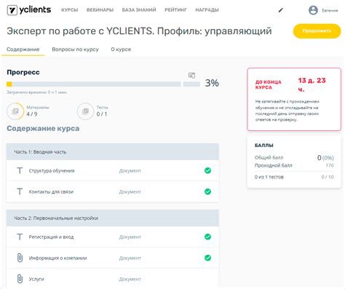
Task: Click the Общий балл row
Action: click(x=294, y=158)
